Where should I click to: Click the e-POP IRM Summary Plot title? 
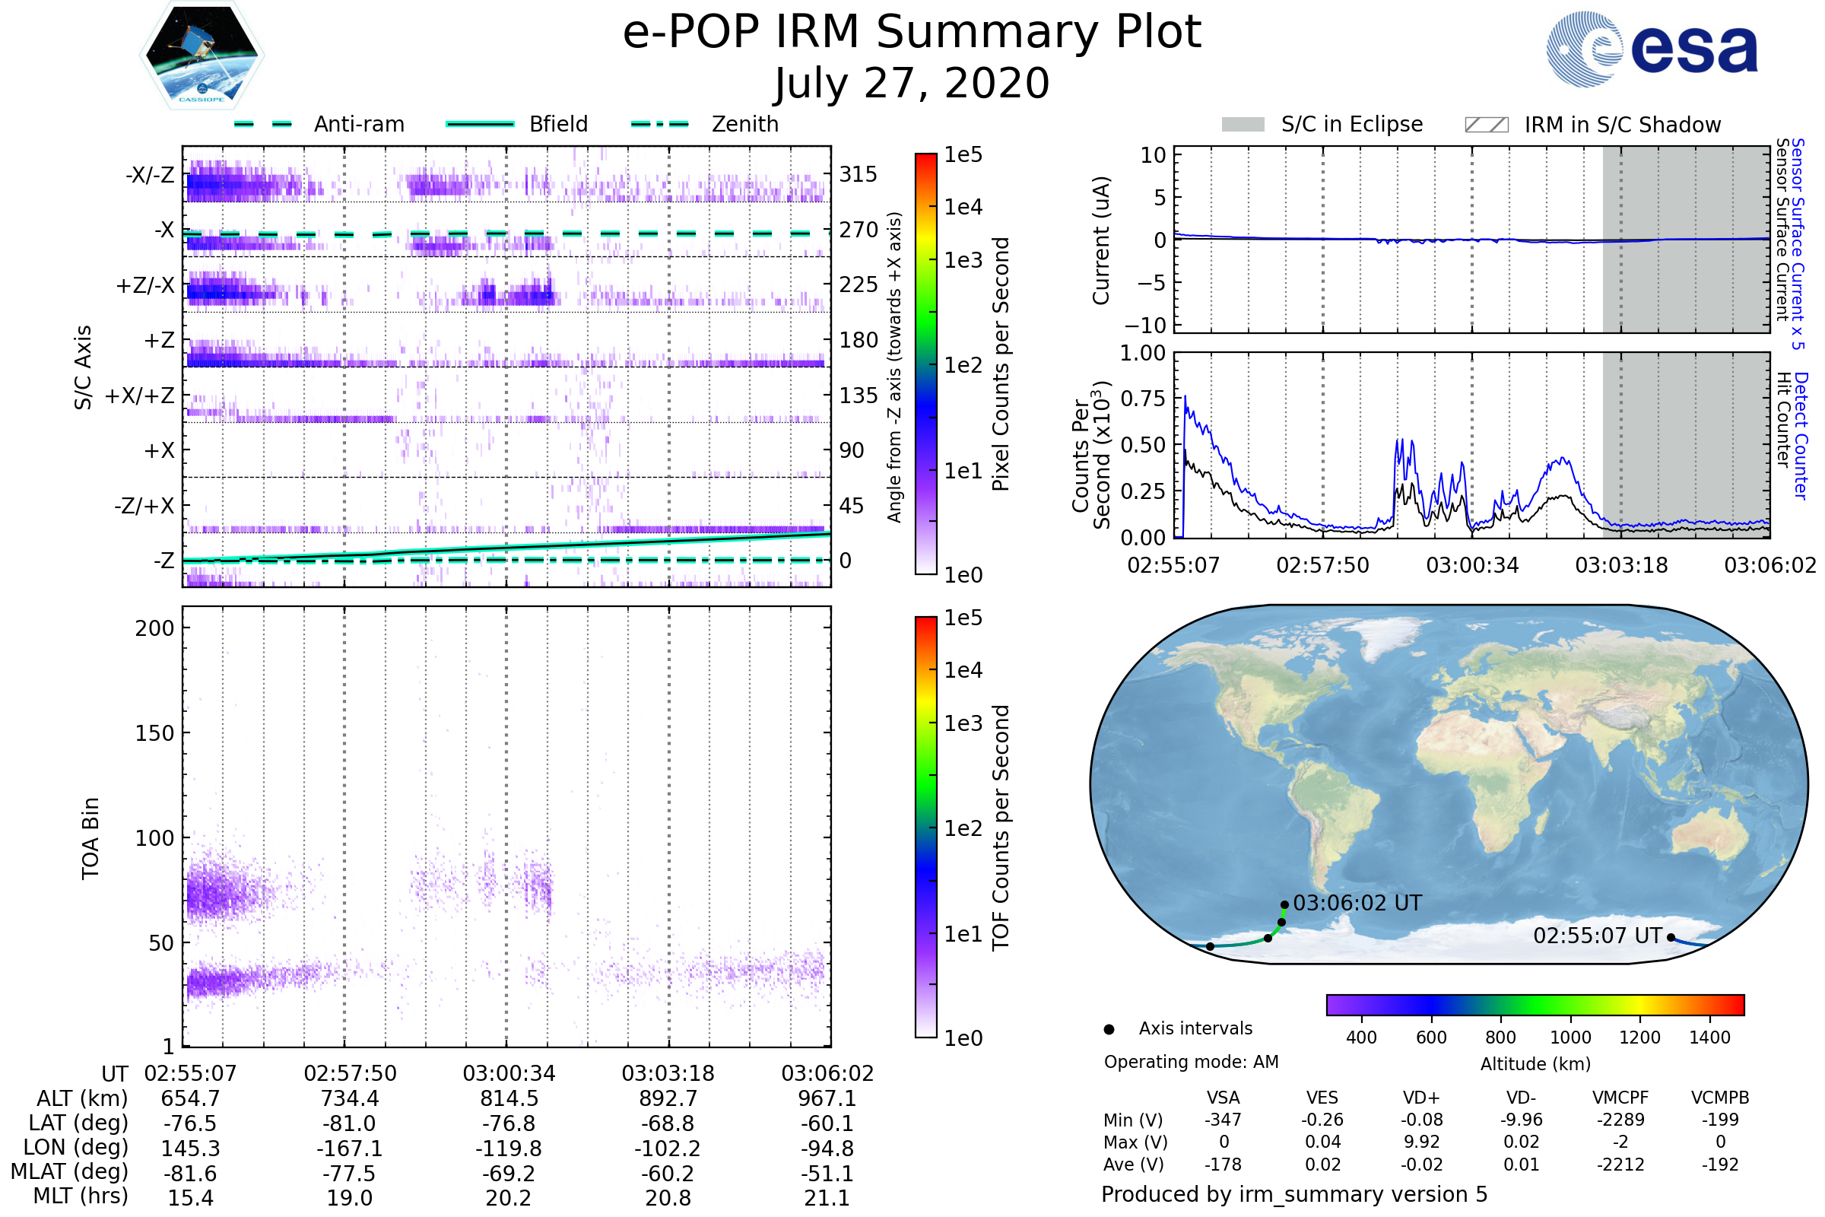tap(912, 33)
